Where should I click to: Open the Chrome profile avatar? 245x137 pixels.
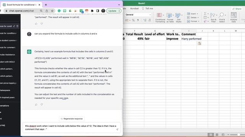pyautogui.click(x=103, y=11)
